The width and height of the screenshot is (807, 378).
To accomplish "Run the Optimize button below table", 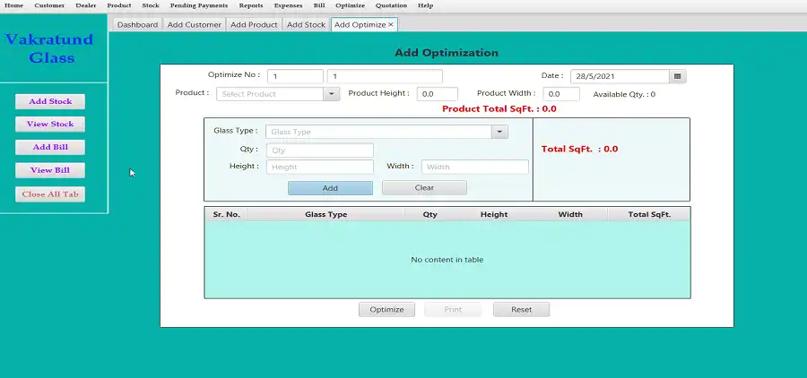I will [386, 310].
